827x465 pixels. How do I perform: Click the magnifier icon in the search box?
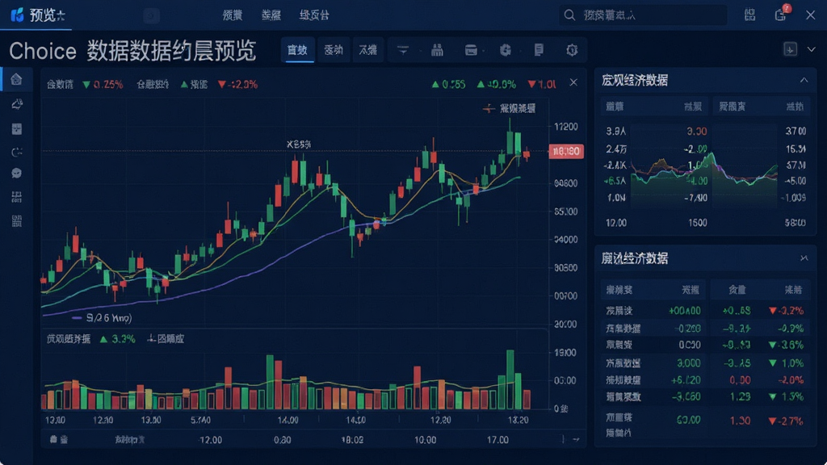569,15
